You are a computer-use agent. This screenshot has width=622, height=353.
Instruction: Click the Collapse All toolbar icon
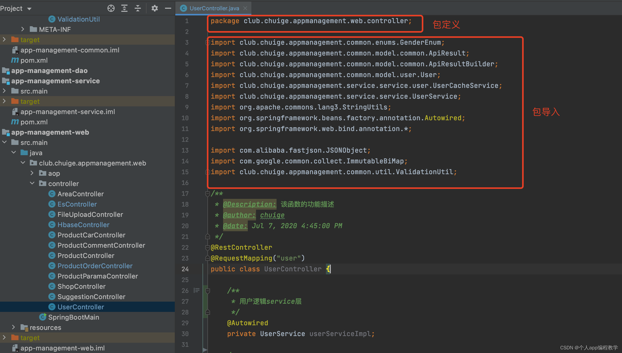point(138,8)
